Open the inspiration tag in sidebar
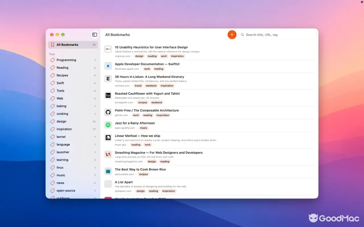Image resolution: width=364 pixels, height=227 pixels. [73, 129]
